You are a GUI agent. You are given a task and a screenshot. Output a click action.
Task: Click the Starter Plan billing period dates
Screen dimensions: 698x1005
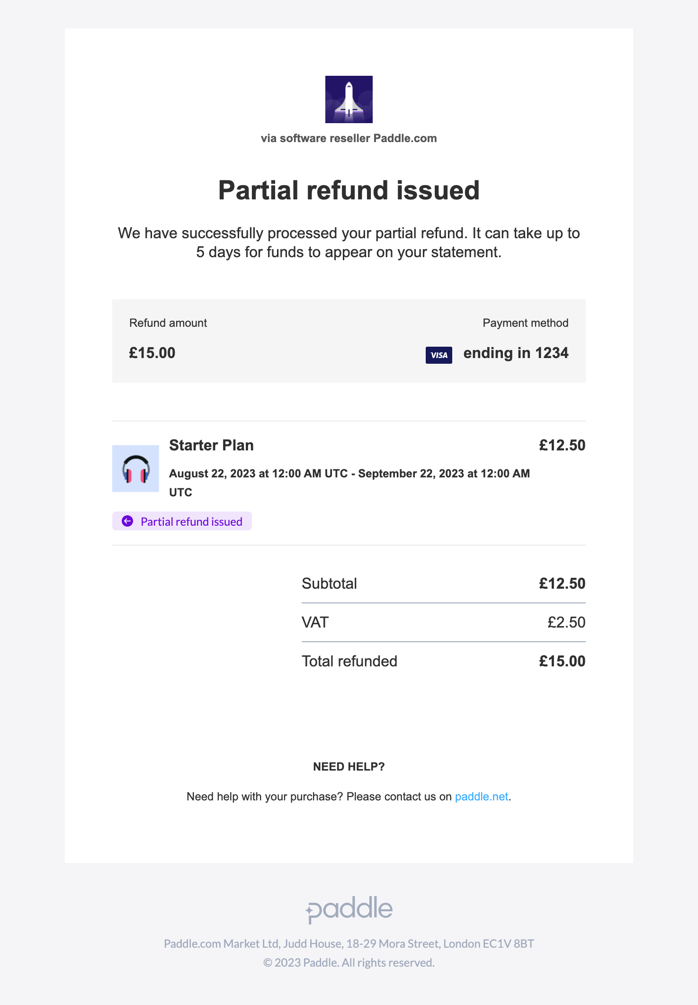point(349,483)
